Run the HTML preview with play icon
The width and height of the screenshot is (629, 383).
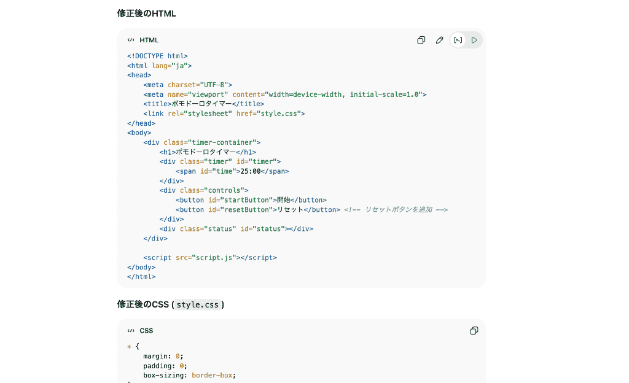(474, 40)
